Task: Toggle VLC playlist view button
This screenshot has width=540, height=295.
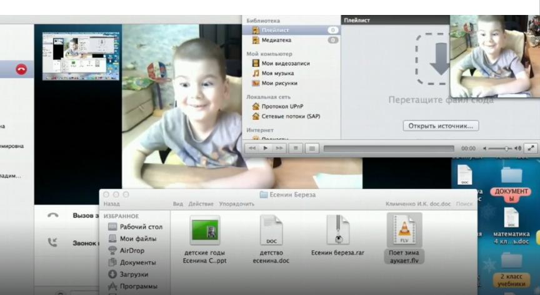Action: (x=312, y=148)
